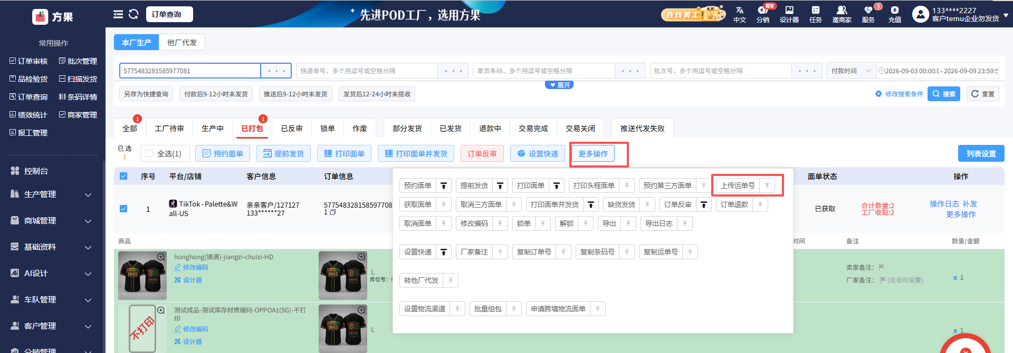Open the 任务 tasks icon
Screen dimensions: 1013x353
click(816, 14)
